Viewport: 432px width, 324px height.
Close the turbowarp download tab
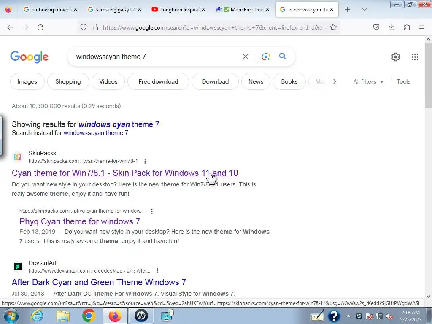(76, 9)
